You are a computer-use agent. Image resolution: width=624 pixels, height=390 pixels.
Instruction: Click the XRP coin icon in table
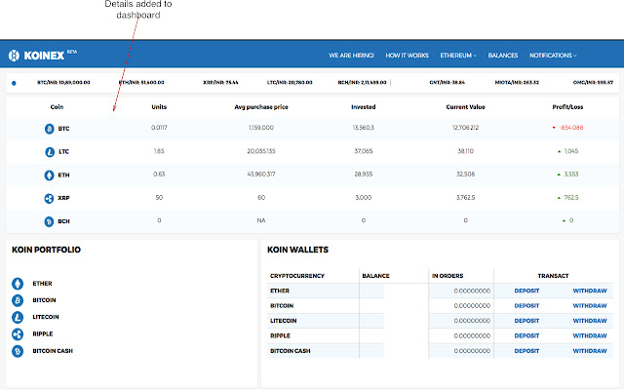point(49,198)
